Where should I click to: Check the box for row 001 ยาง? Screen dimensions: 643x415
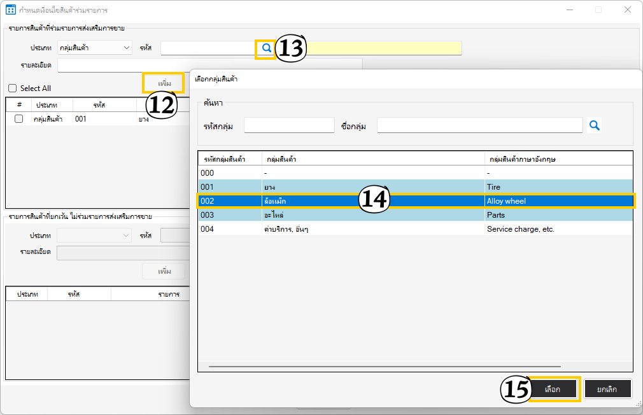coord(19,119)
